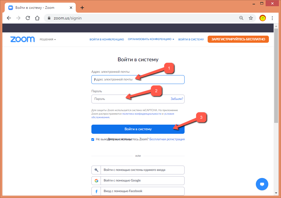Open the Chrome three-dot menu
This screenshot has height=198, width=281.
[272, 18]
